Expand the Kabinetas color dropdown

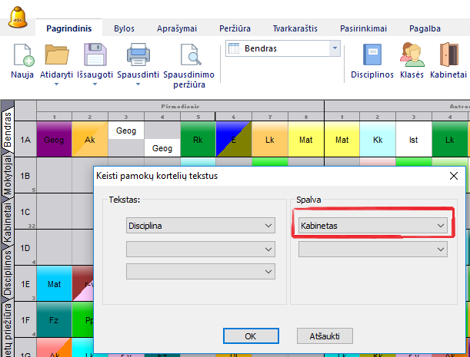[x=372, y=226]
